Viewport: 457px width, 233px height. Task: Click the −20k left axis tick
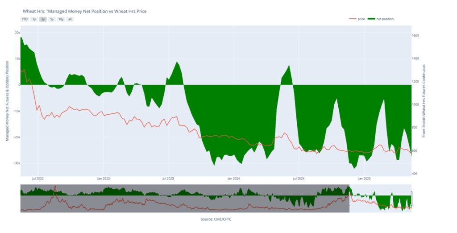click(17, 137)
